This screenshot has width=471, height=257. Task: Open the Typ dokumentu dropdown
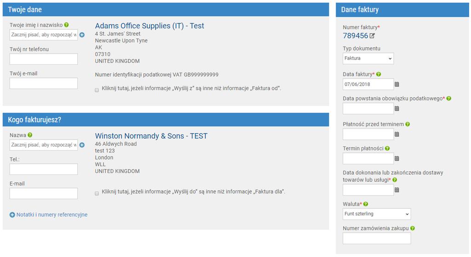[x=368, y=58]
